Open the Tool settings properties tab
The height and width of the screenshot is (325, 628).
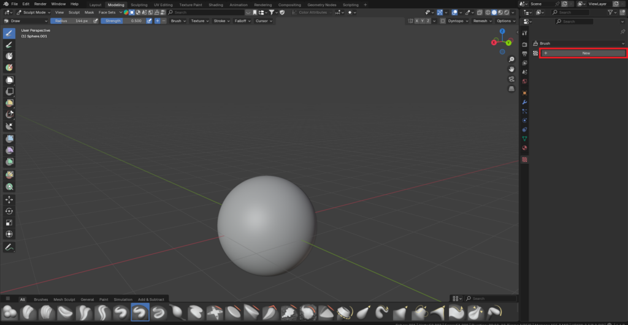[525, 33]
